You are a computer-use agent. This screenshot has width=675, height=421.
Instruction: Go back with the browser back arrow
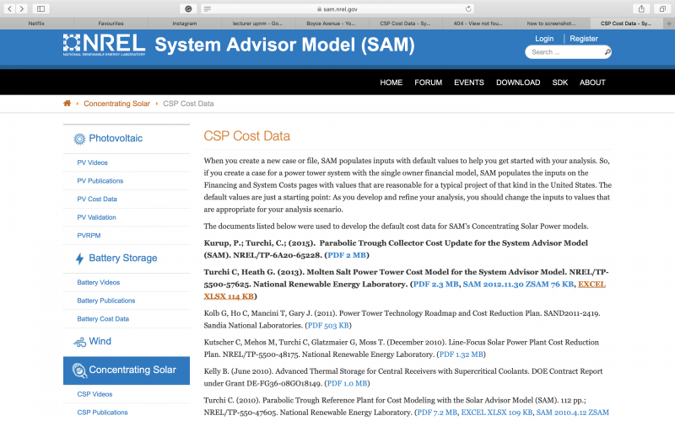[12, 8]
